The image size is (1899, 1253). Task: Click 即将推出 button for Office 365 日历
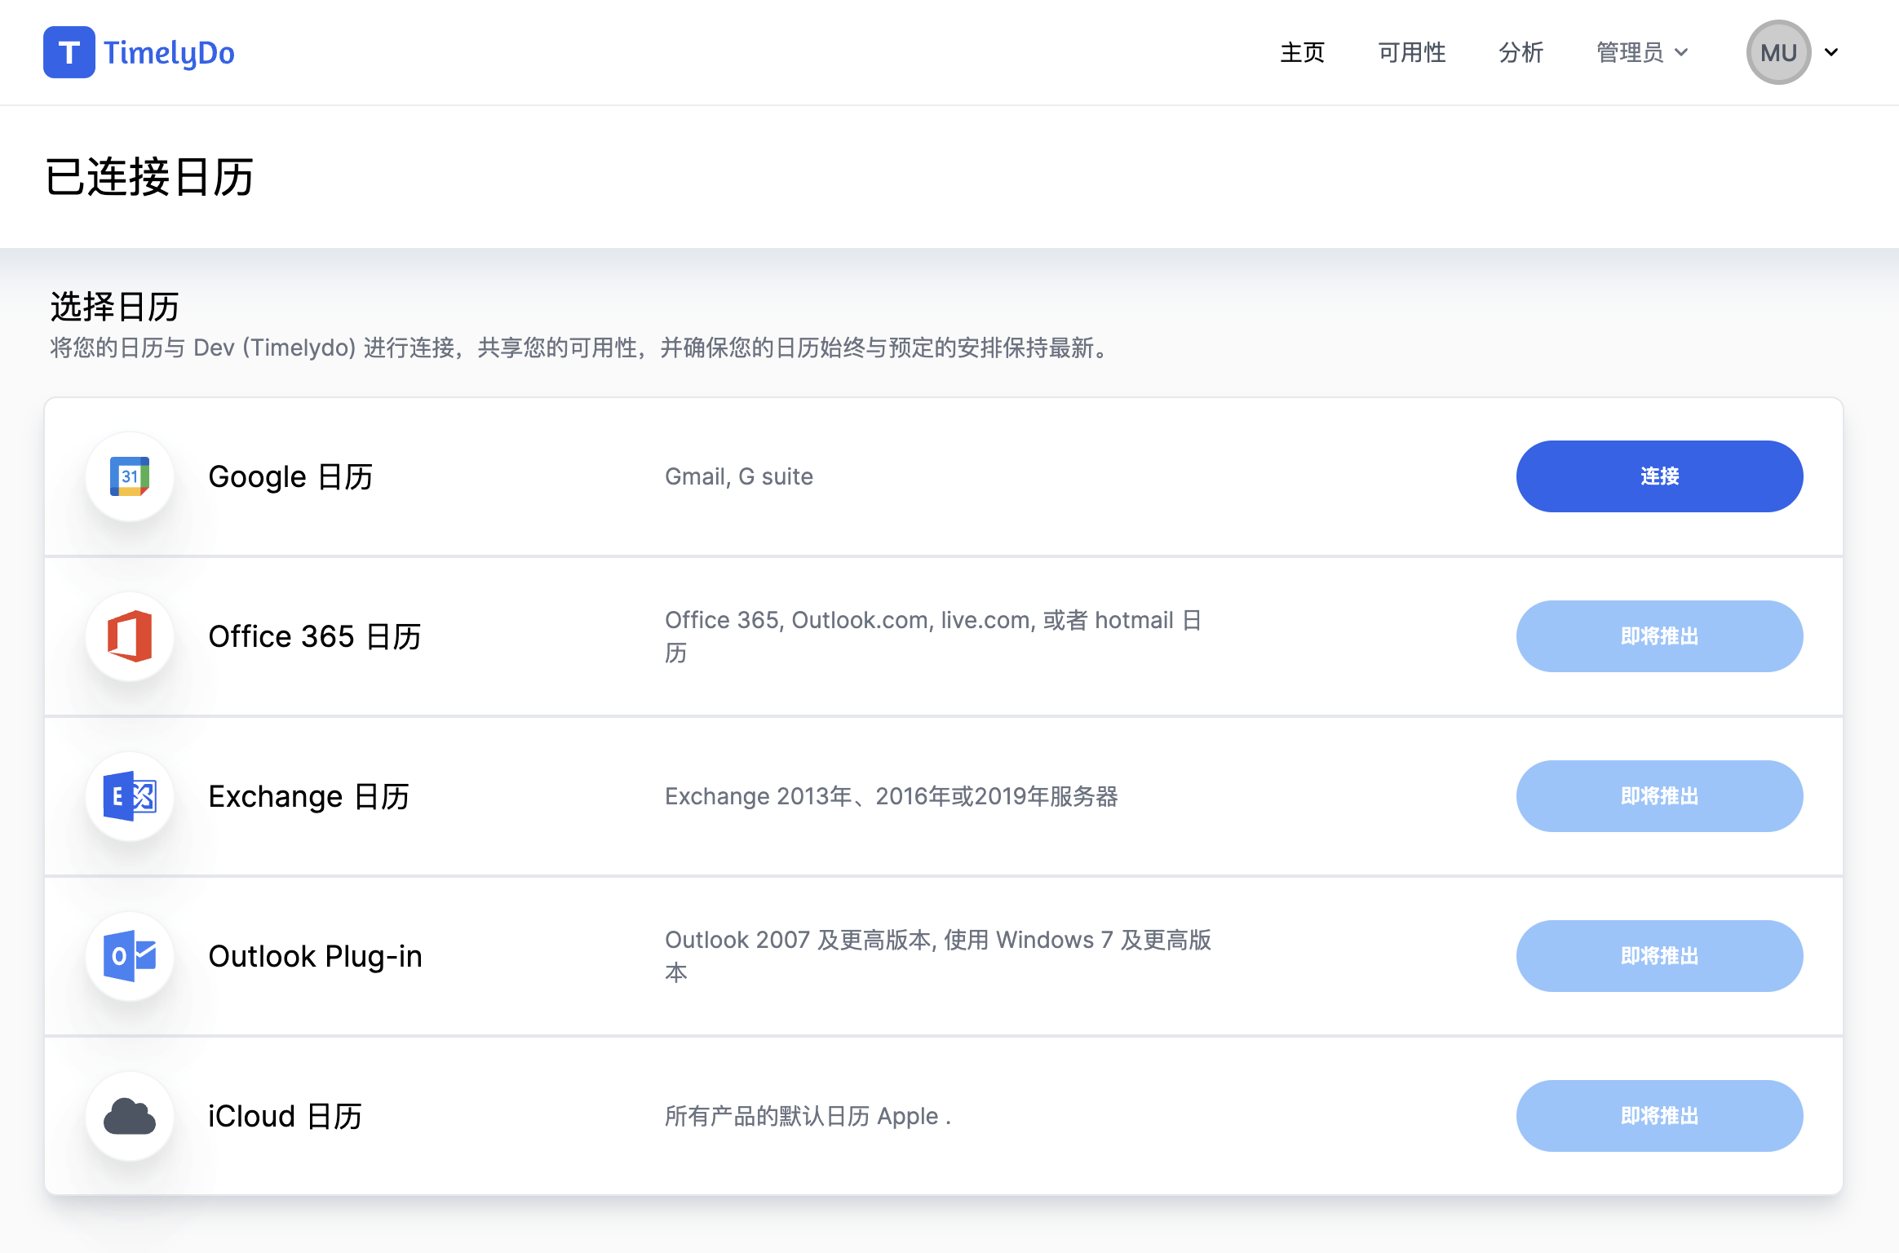[1659, 636]
